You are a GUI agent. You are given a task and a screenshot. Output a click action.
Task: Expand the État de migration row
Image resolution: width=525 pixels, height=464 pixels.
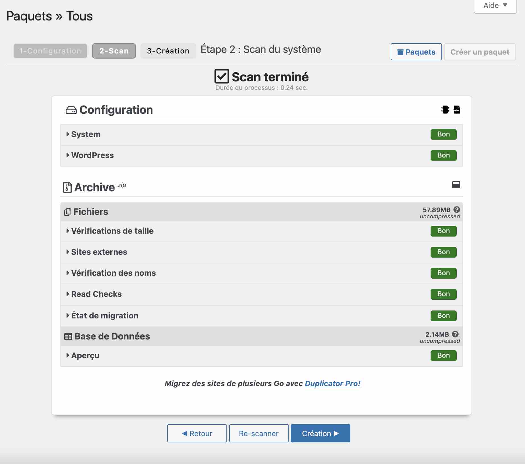pyautogui.click(x=104, y=316)
